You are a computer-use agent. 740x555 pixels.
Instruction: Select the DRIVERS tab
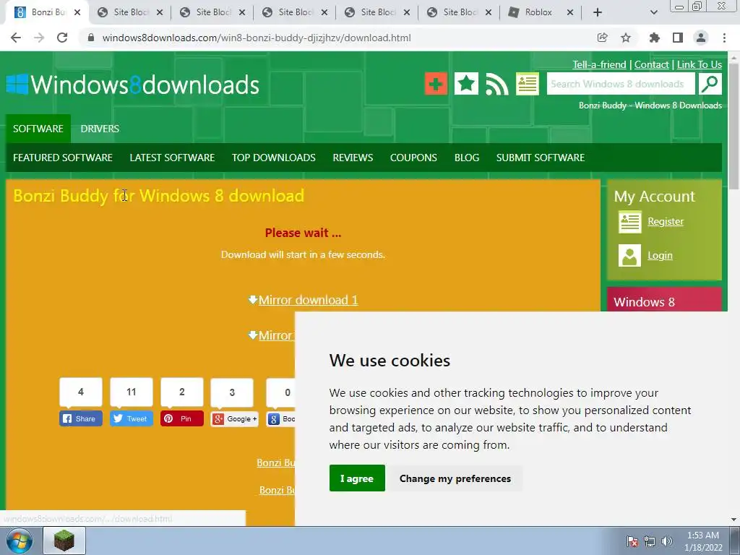point(100,129)
